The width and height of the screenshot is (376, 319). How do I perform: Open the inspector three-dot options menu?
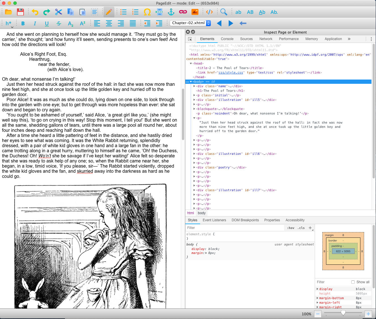pyautogui.click(x=371, y=39)
